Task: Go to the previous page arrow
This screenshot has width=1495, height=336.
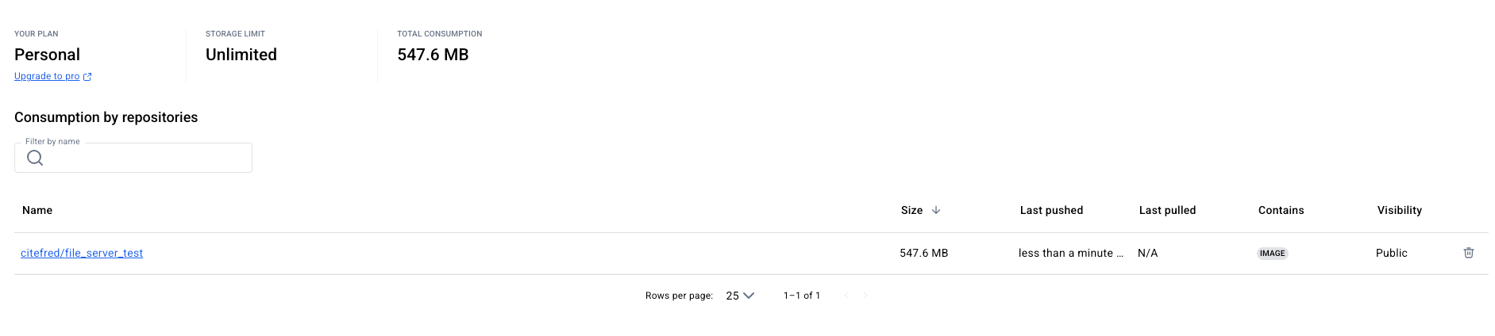Action: (x=846, y=296)
